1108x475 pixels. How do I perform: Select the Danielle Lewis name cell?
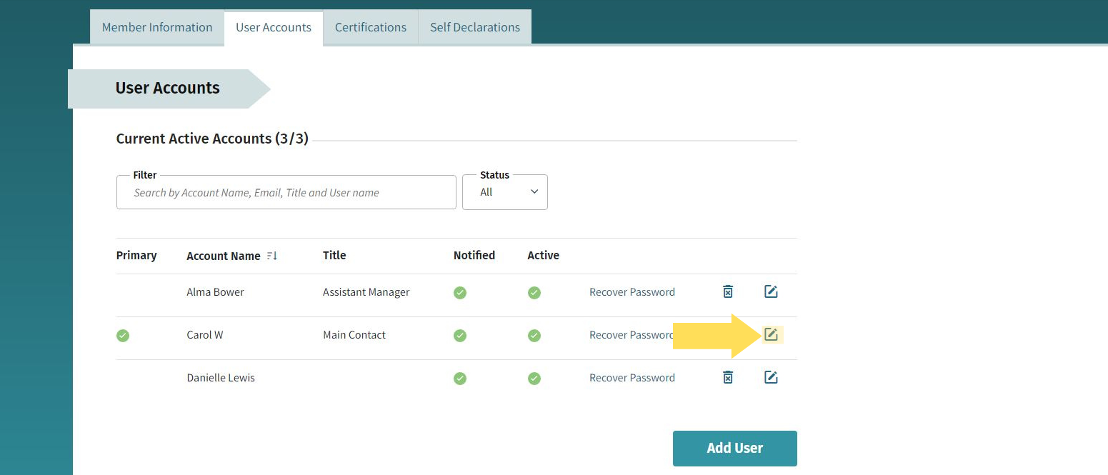click(x=221, y=377)
